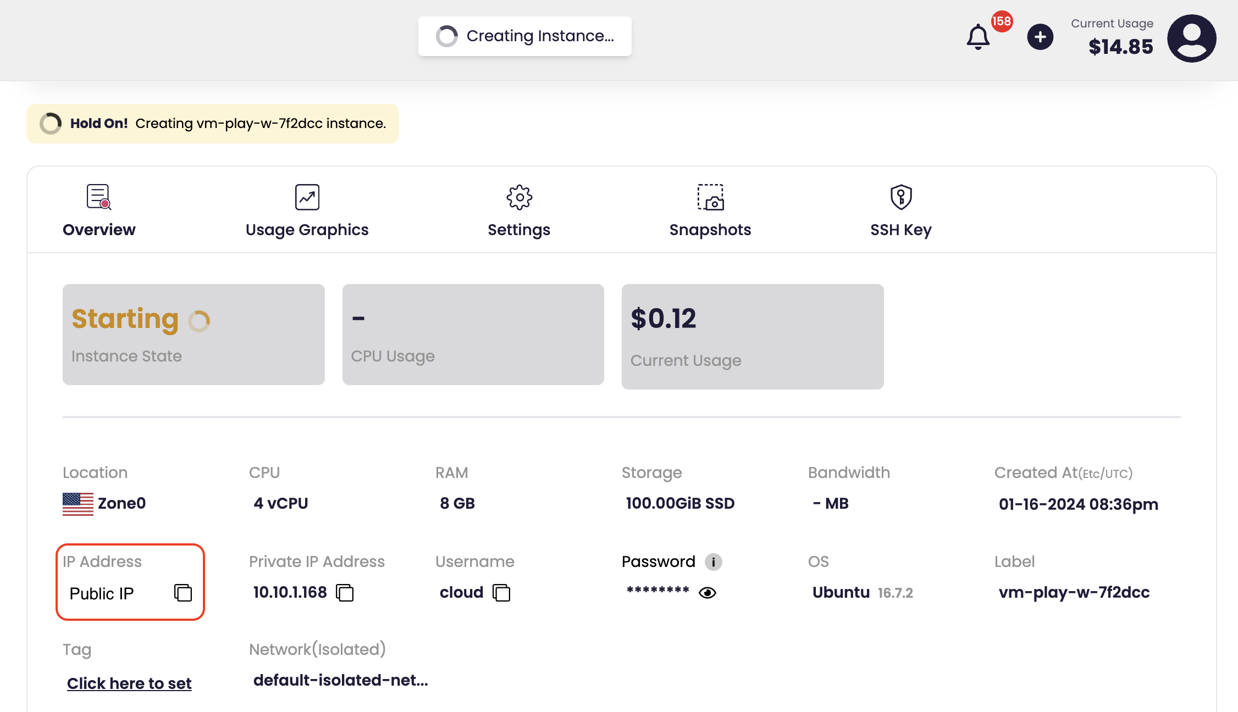Go to the Snapshots tab
Image resolution: width=1238 pixels, height=712 pixels.
(710, 229)
